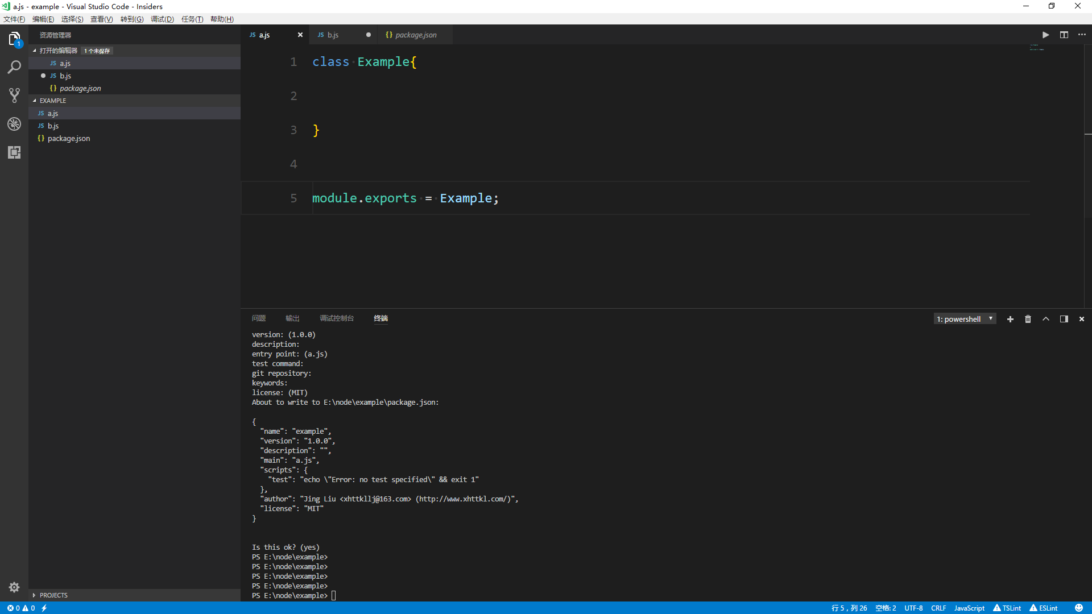The width and height of the screenshot is (1092, 614).
Task: Open the Manage gear at bottom left
Action: [14, 587]
